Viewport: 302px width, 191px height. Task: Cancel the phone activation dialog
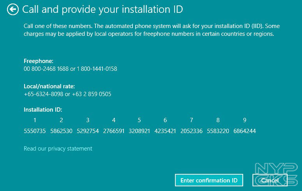click(x=270, y=180)
